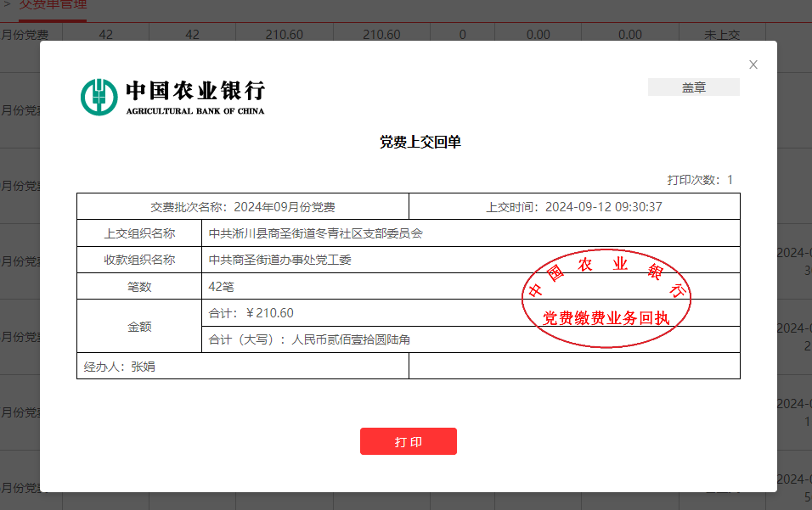Click the 打印次数 print count text
Screen dimensions: 812x510
click(699, 180)
